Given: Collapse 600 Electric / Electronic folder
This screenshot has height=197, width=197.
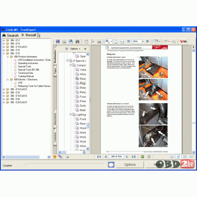Looking at the screenshot, I should [8, 80].
